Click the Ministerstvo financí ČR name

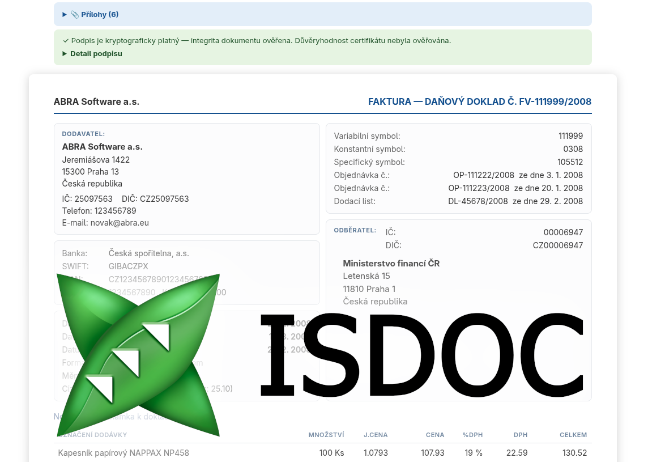pyautogui.click(x=391, y=264)
